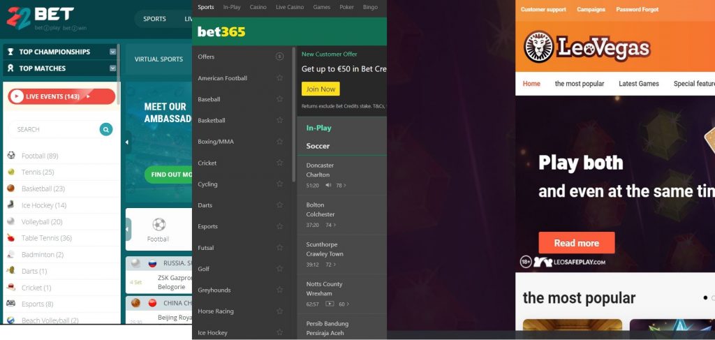Click the orange Read more button
The image size is (715, 340).
576,243
